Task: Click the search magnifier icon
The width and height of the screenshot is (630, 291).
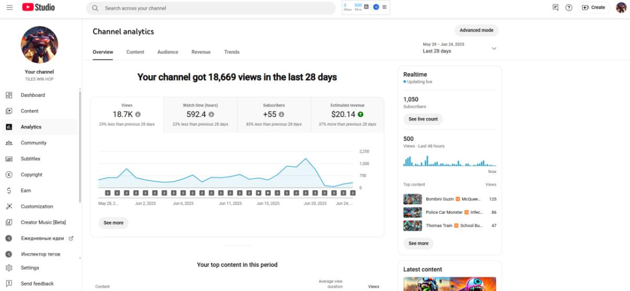Action: click(x=95, y=8)
